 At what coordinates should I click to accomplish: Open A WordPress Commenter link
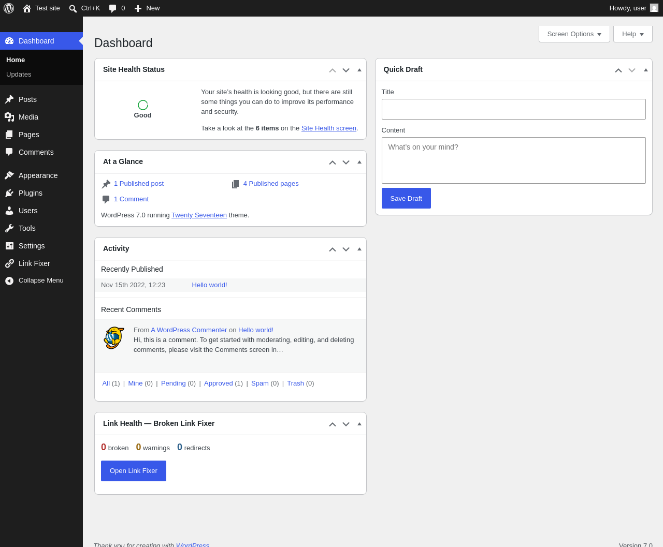189,330
